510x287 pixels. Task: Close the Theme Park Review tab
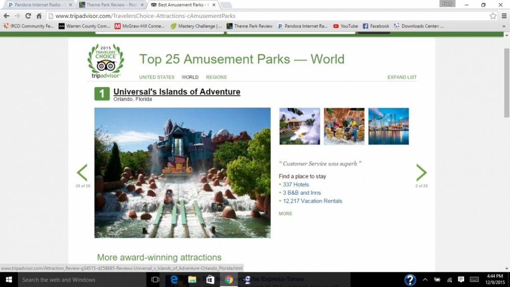142,5
